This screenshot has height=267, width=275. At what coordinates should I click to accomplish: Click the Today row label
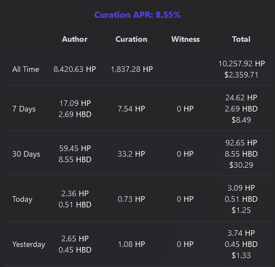pyautogui.click(x=22, y=199)
